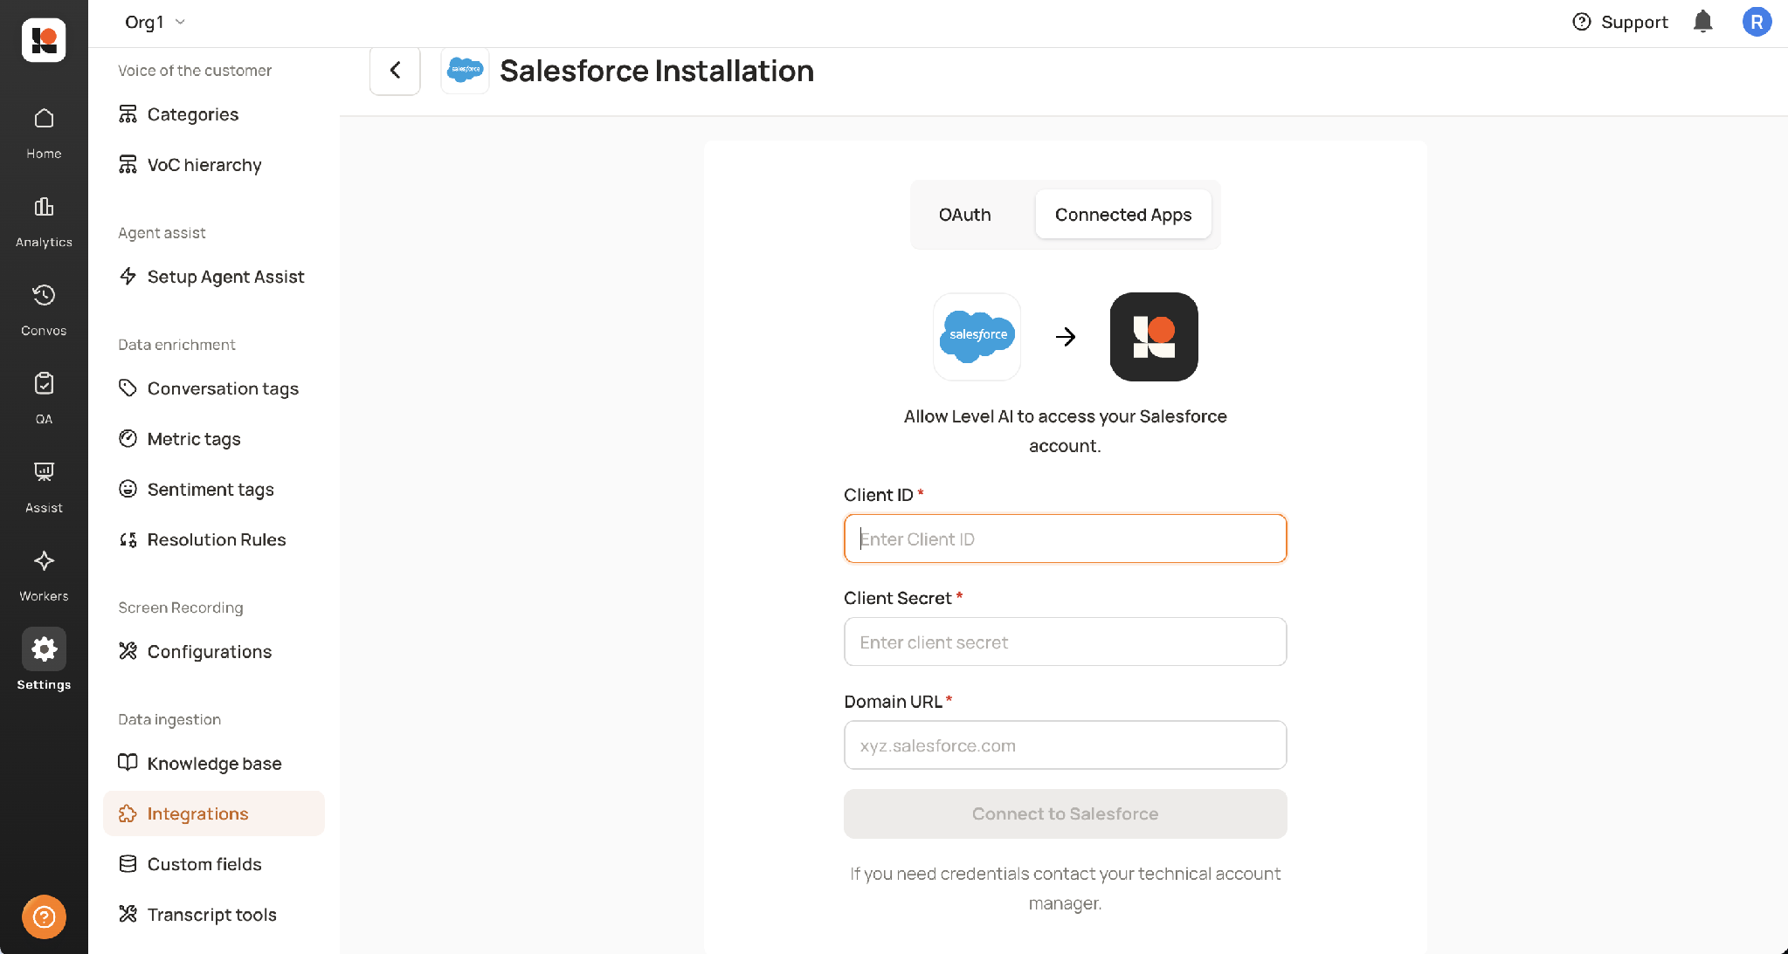1788x954 pixels.
Task: Click the orange help circle icon
Action: coord(44,916)
